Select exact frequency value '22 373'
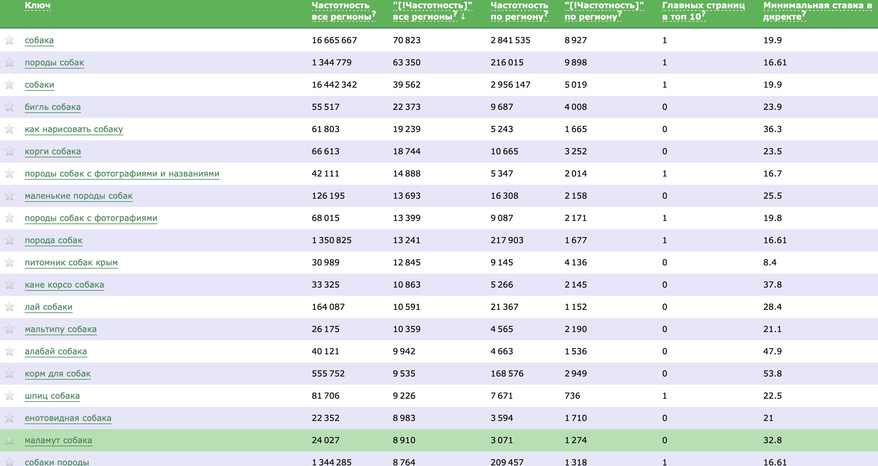This screenshot has height=466, width=878. (406, 107)
